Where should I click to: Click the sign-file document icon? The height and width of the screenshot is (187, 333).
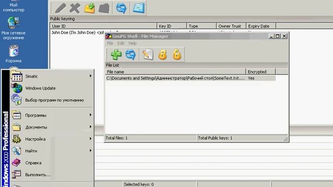[x=148, y=55]
